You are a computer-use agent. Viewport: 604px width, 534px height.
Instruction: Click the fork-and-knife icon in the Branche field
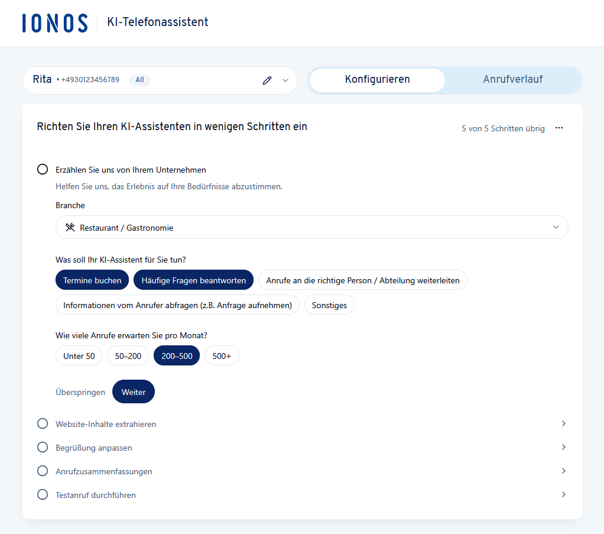69,226
